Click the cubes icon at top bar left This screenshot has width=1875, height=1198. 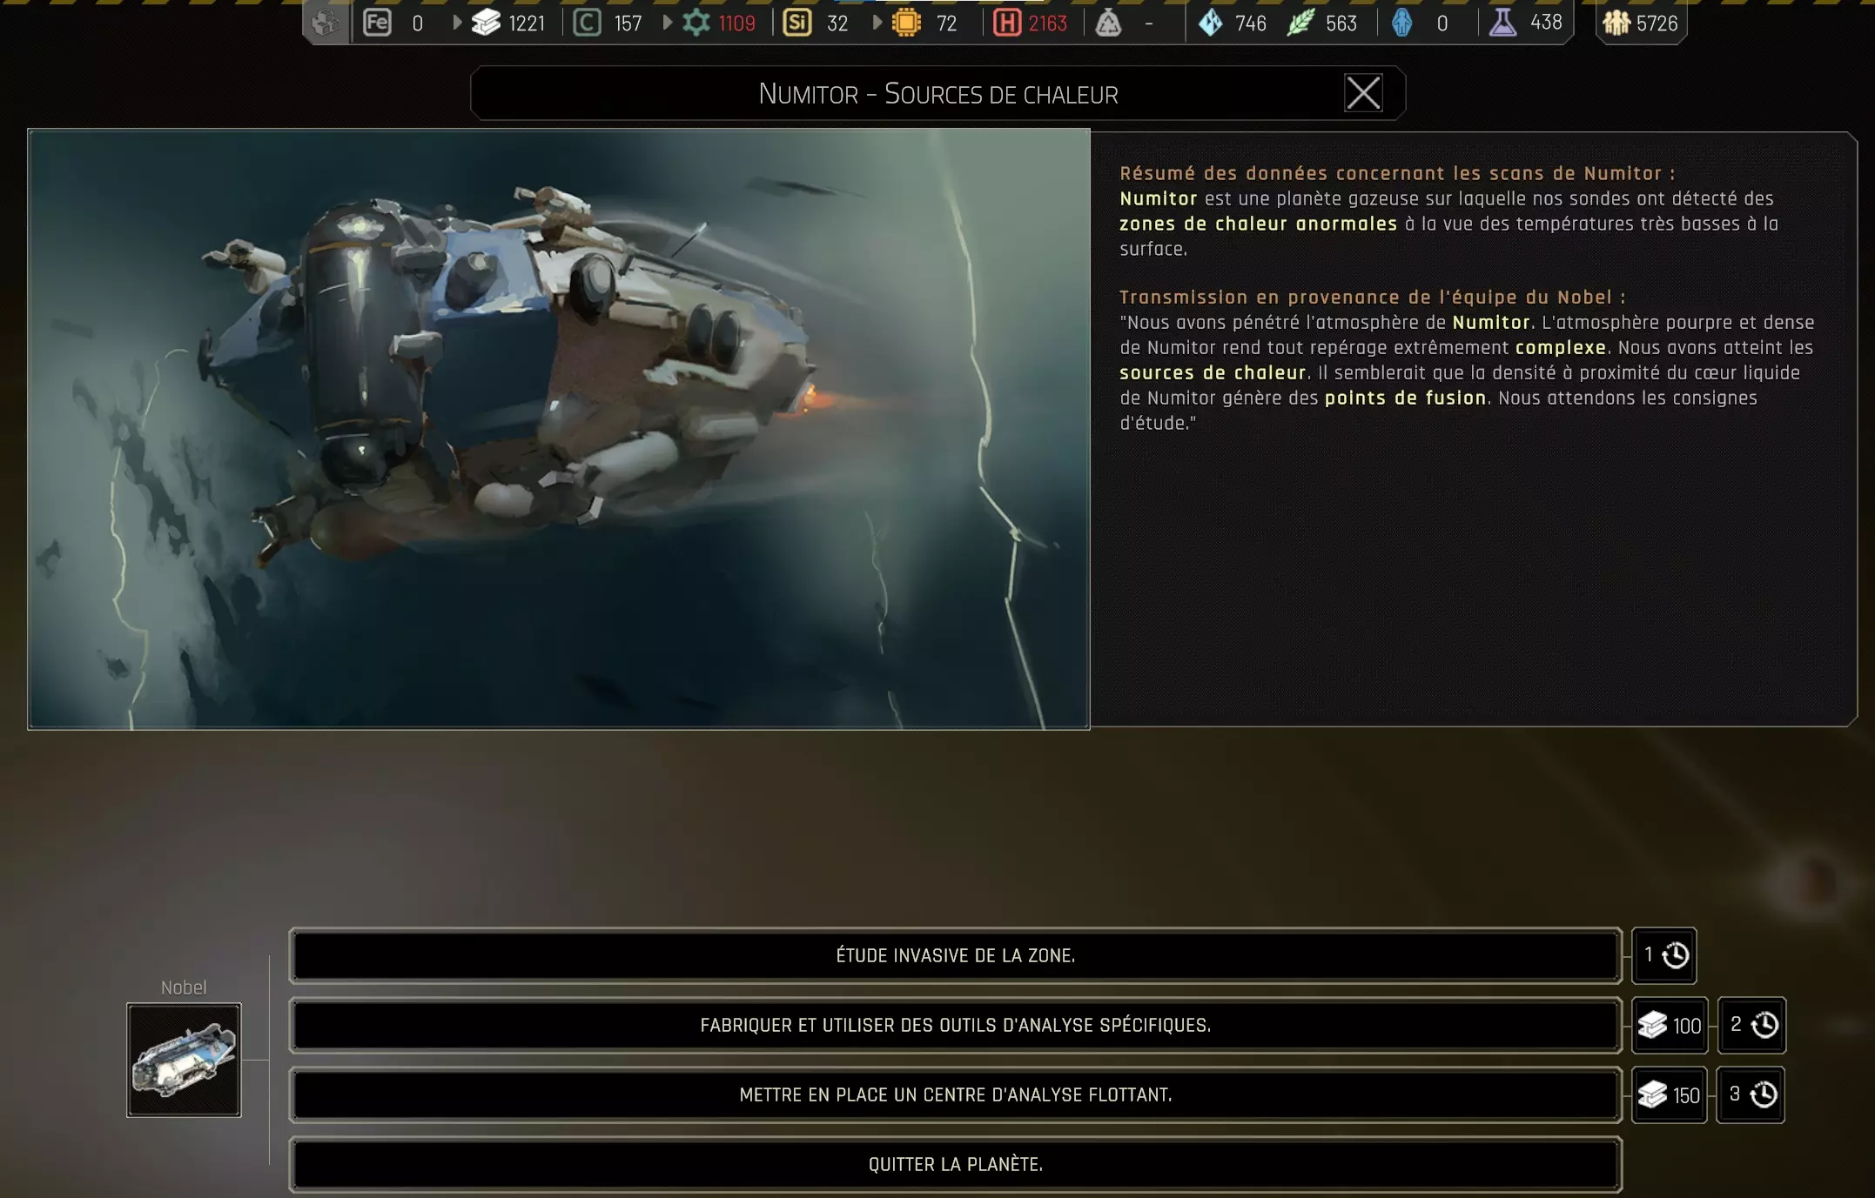[x=326, y=23]
